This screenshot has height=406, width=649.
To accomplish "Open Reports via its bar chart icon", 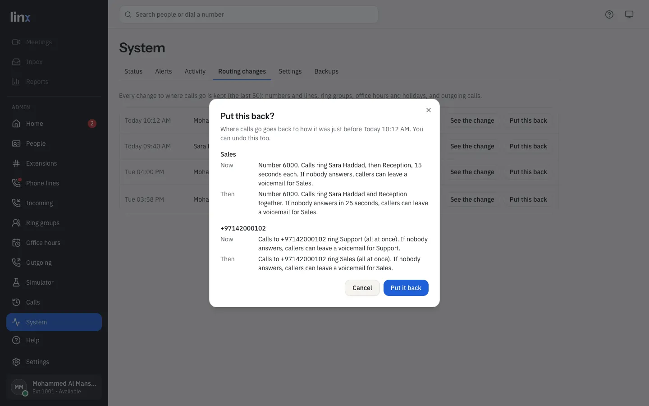I will 16,82.
